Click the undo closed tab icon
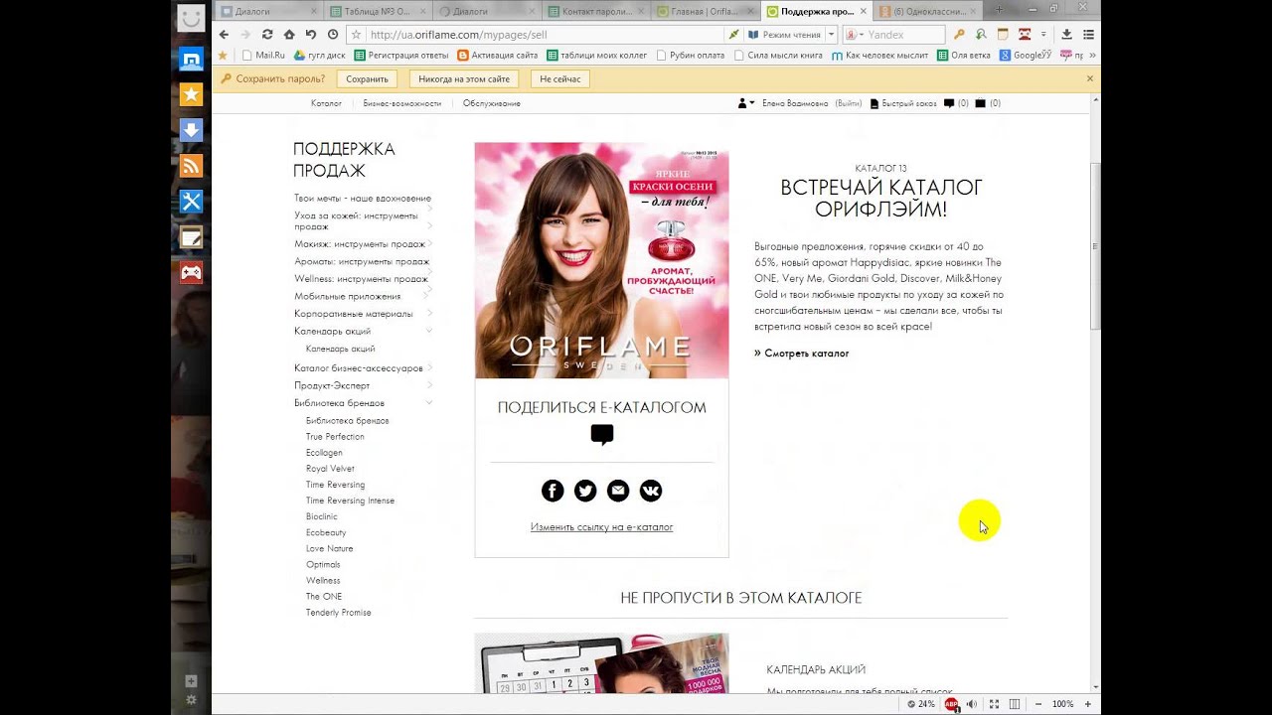This screenshot has height=715, width=1272. pyautogui.click(x=311, y=34)
